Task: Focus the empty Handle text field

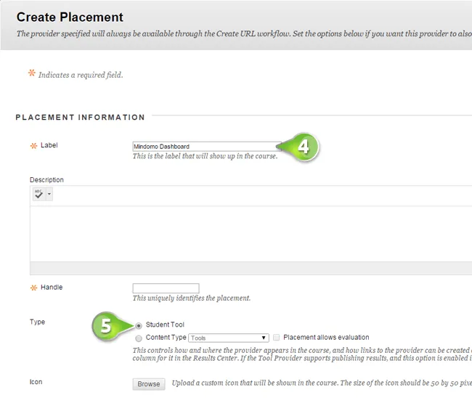Action: [x=166, y=288]
